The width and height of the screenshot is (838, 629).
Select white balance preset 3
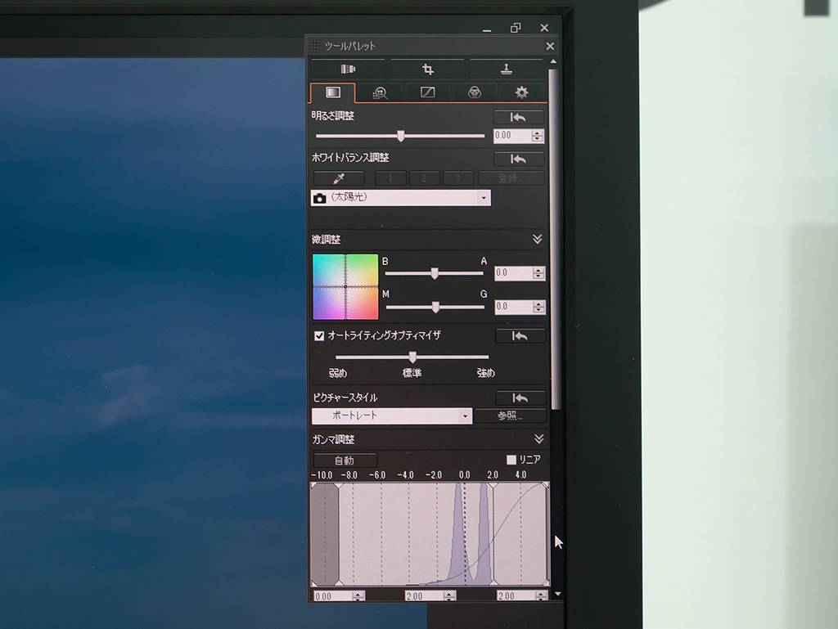457,177
